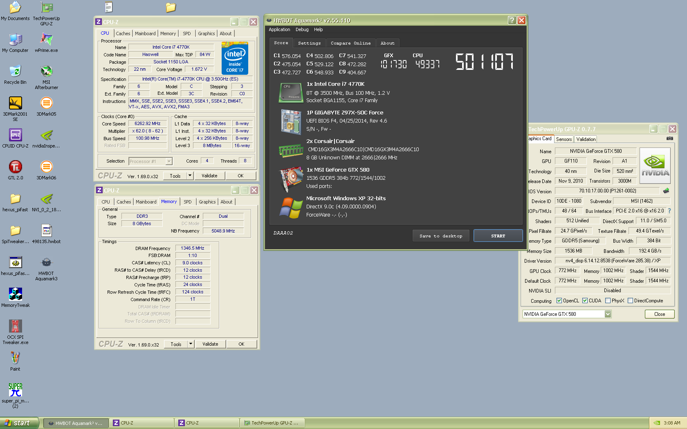Launch NVI_0_2_18 desktop icon
Screen dimensions: 687x429
tap(46, 202)
